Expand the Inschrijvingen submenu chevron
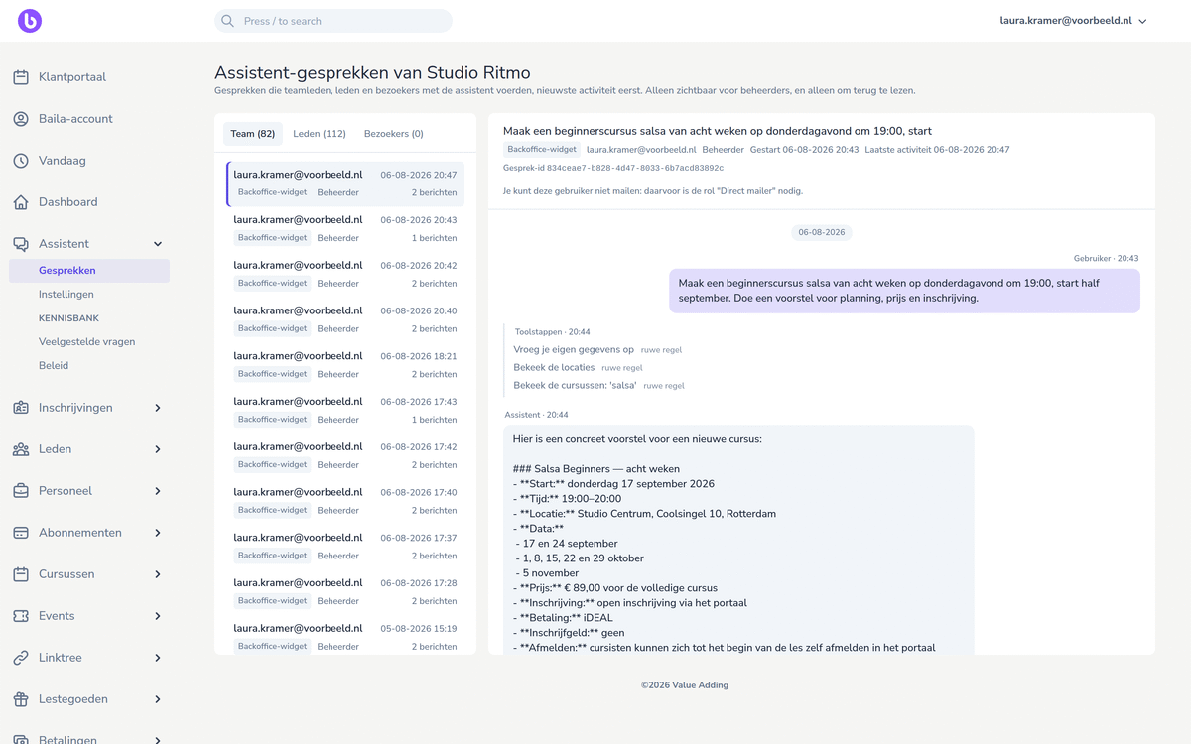Viewport: 1191px width, 744px height. tap(158, 408)
